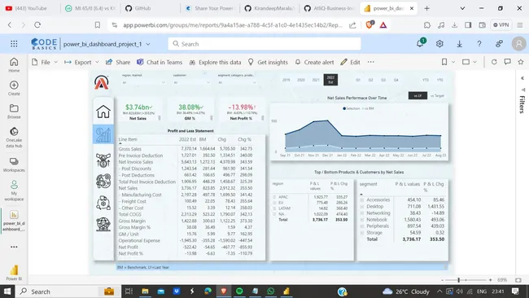Click Create alert
This screenshot has width=529, height=298.
(314, 62)
